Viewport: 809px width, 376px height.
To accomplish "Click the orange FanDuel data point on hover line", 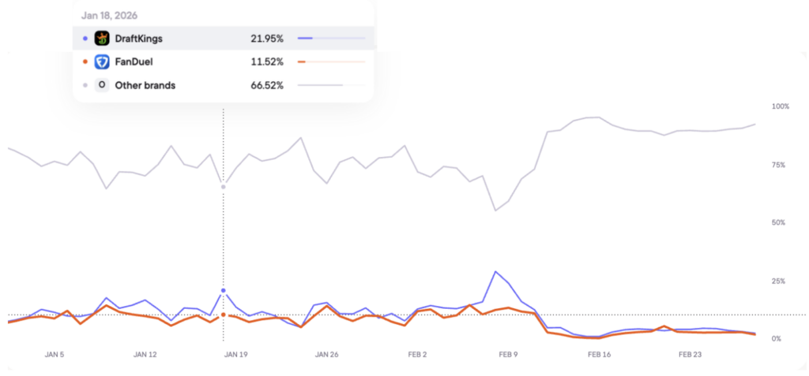I will point(224,315).
